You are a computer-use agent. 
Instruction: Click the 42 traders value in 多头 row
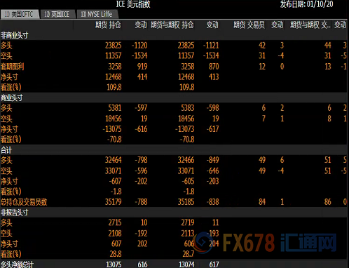[262, 46]
